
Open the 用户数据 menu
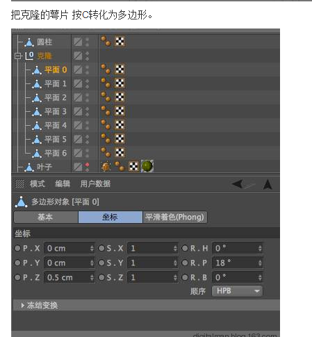tap(95, 184)
